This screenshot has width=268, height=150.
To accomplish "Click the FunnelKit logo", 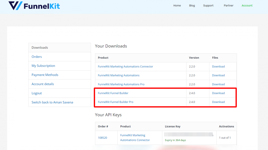I will (34, 6).
